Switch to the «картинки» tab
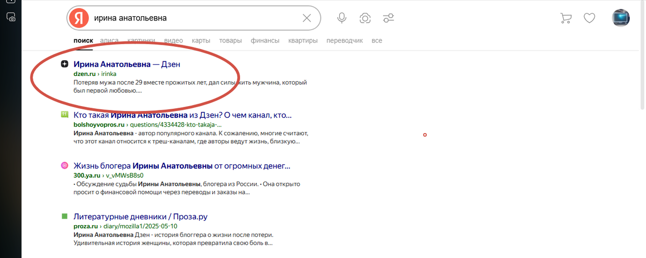 pos(142,40)
